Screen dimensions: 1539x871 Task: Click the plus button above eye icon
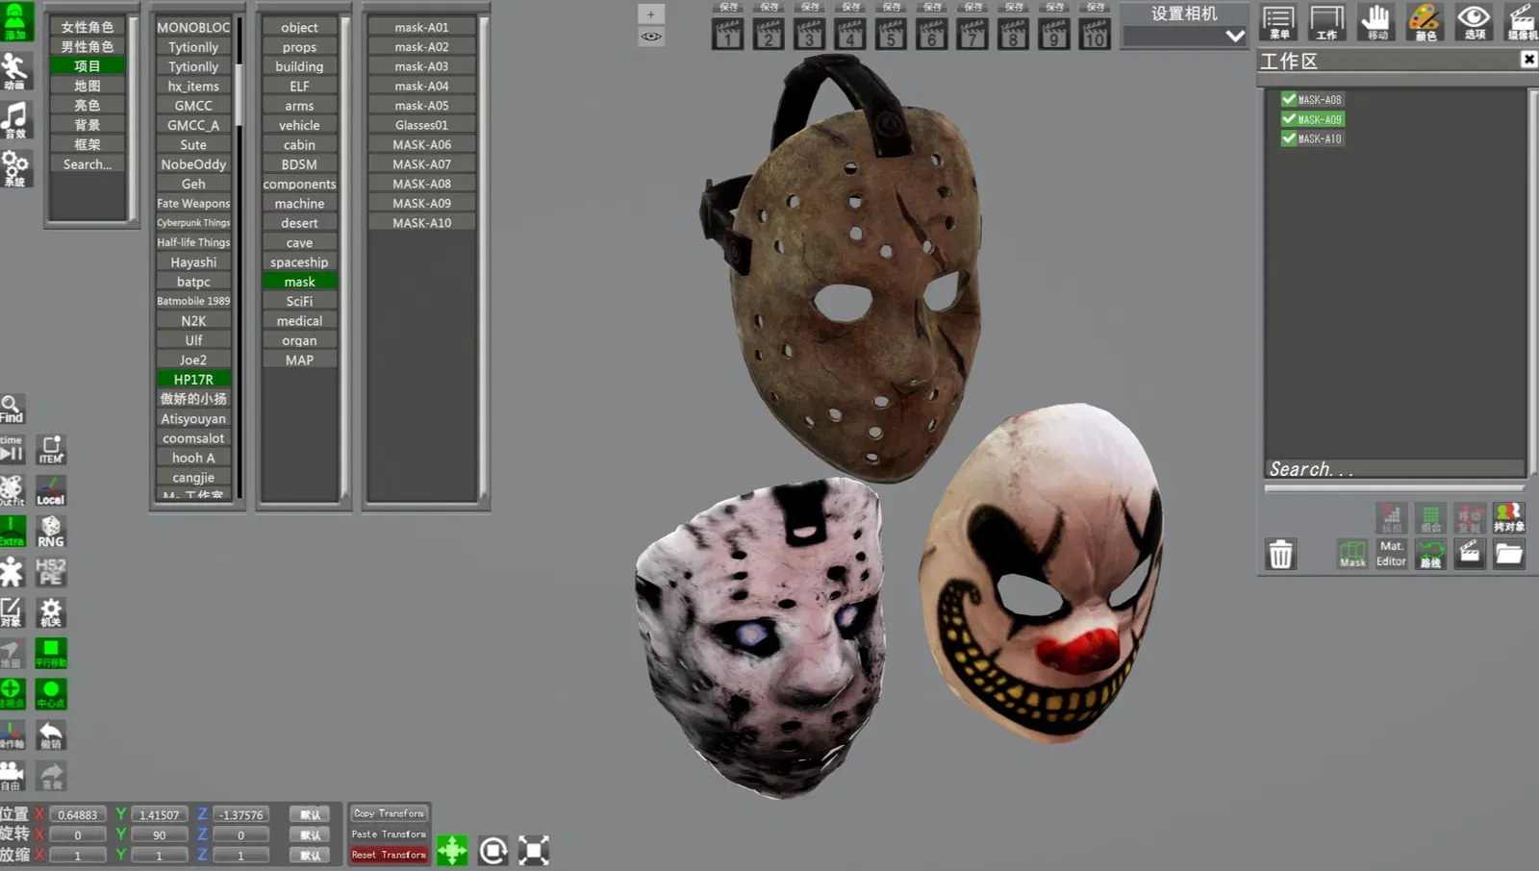(x=651, y=14)
